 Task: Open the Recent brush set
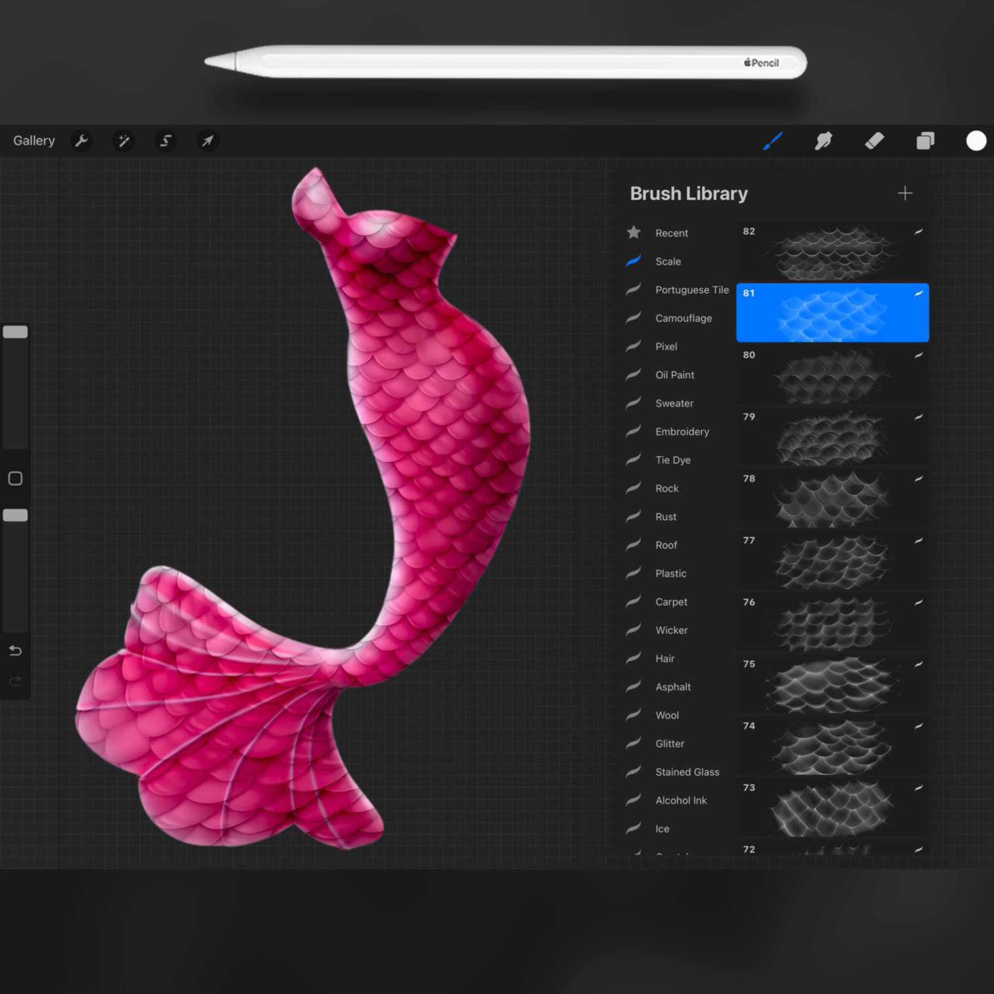671,233
